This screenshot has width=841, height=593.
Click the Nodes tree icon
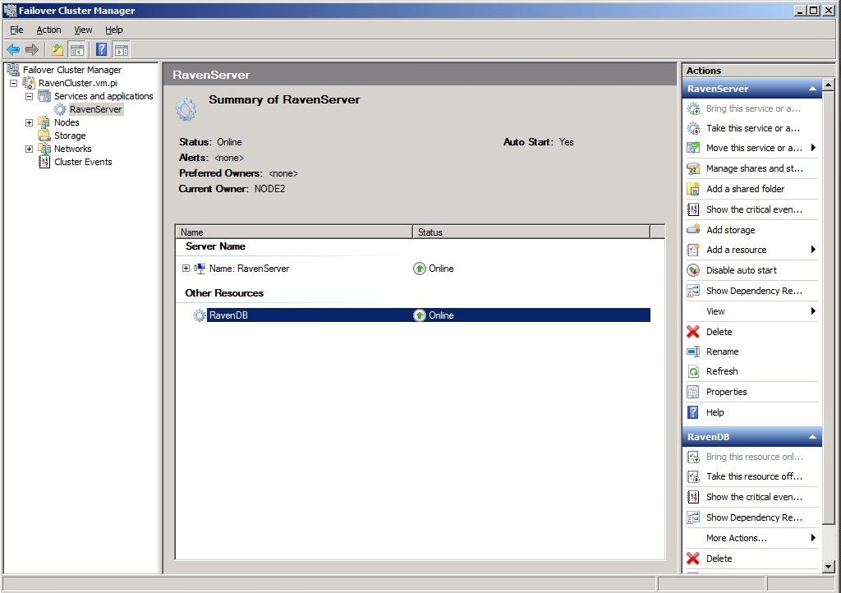(x=44, y=122)
